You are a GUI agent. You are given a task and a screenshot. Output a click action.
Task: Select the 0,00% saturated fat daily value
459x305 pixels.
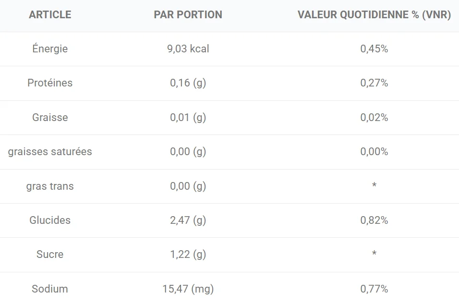pyautogui.click(x=374, y=152)
